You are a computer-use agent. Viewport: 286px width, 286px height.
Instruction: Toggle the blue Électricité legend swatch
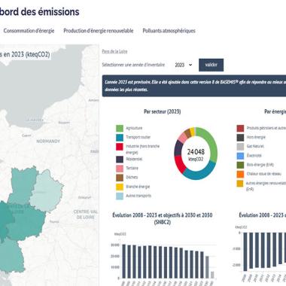coord(240,156)
